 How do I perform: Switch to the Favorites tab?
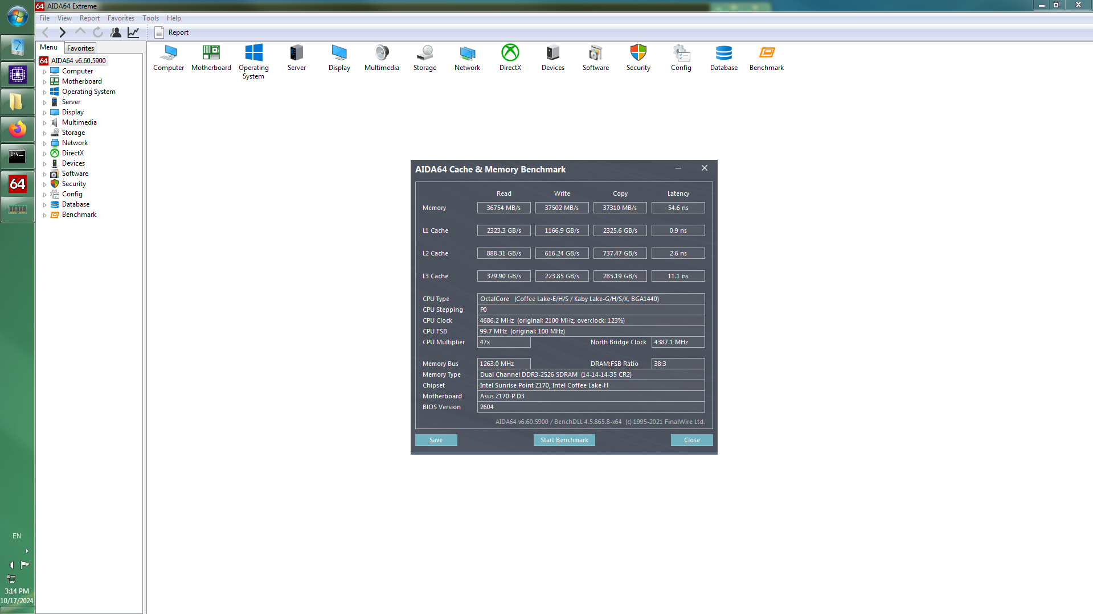coord(80,48)
